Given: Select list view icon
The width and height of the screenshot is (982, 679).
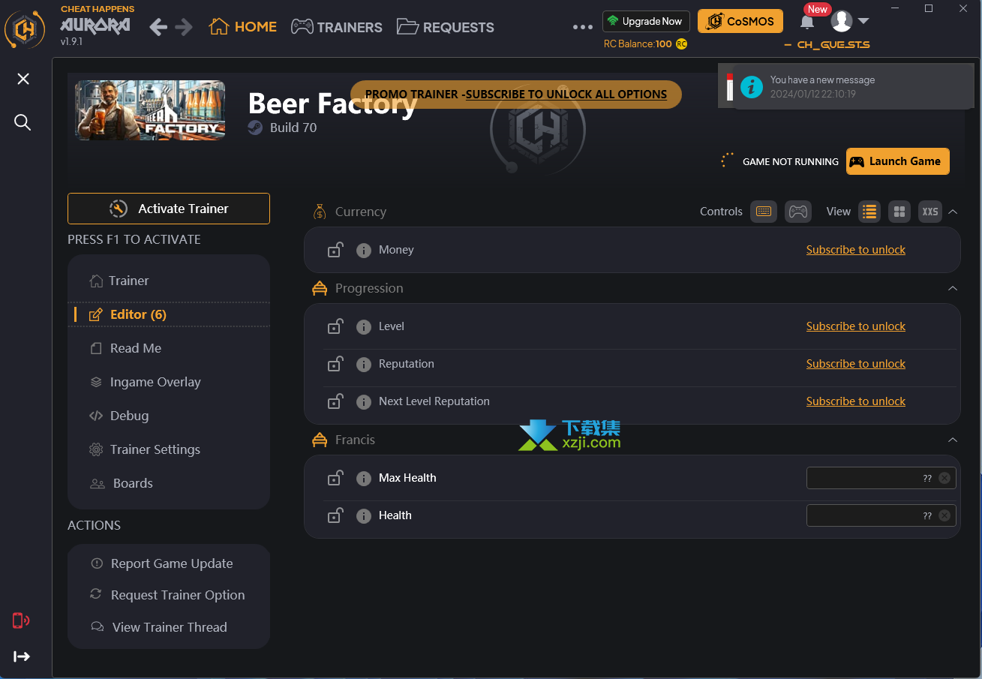Looking at the screenshot, I should [x=869, y=212].
